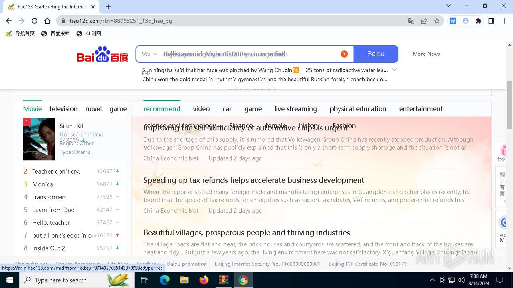
Task: Click the Baidu promotion footer link
Action: 187,264
